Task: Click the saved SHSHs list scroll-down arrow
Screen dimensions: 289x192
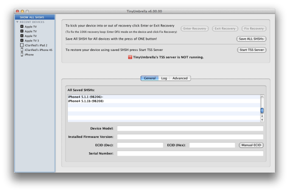Action: tap(262, 120)
